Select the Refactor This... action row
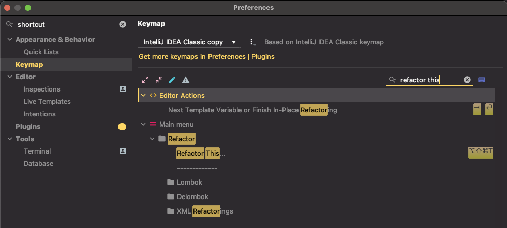This screenshot has width=507, height=228. pos(317,153)
